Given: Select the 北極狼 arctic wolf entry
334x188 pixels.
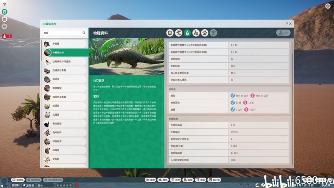Looking at the screenshot, I should 65,114.
